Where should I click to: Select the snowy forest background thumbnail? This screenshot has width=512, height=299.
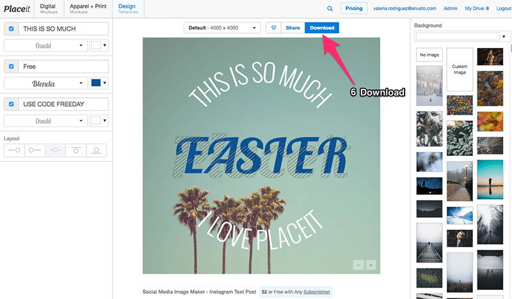pos(429,86)
